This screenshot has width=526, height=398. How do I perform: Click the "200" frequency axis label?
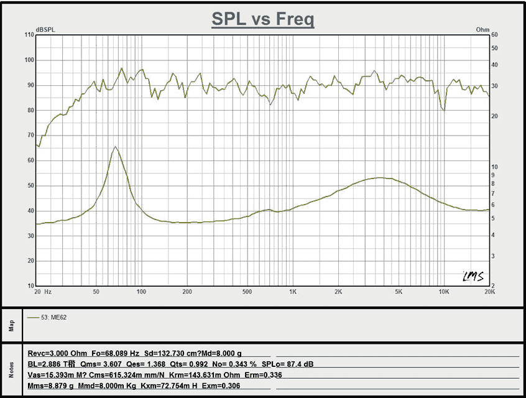187,292
